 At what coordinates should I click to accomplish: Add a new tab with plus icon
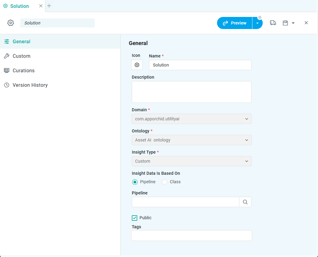tap(49, 6)
